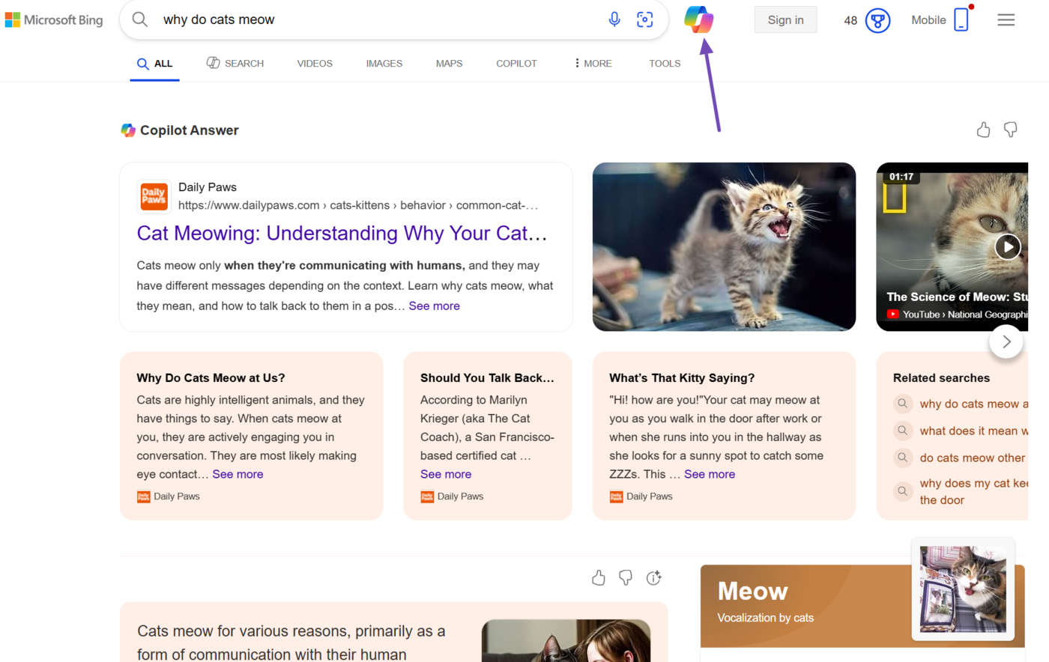Screen dimensions: 1049x662
Task: Open the hamburger settings menu
Action: pyautogui.click(x=1006, y=20)
